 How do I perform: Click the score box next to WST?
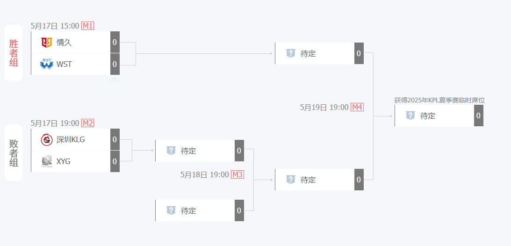[x=115, y=64]
